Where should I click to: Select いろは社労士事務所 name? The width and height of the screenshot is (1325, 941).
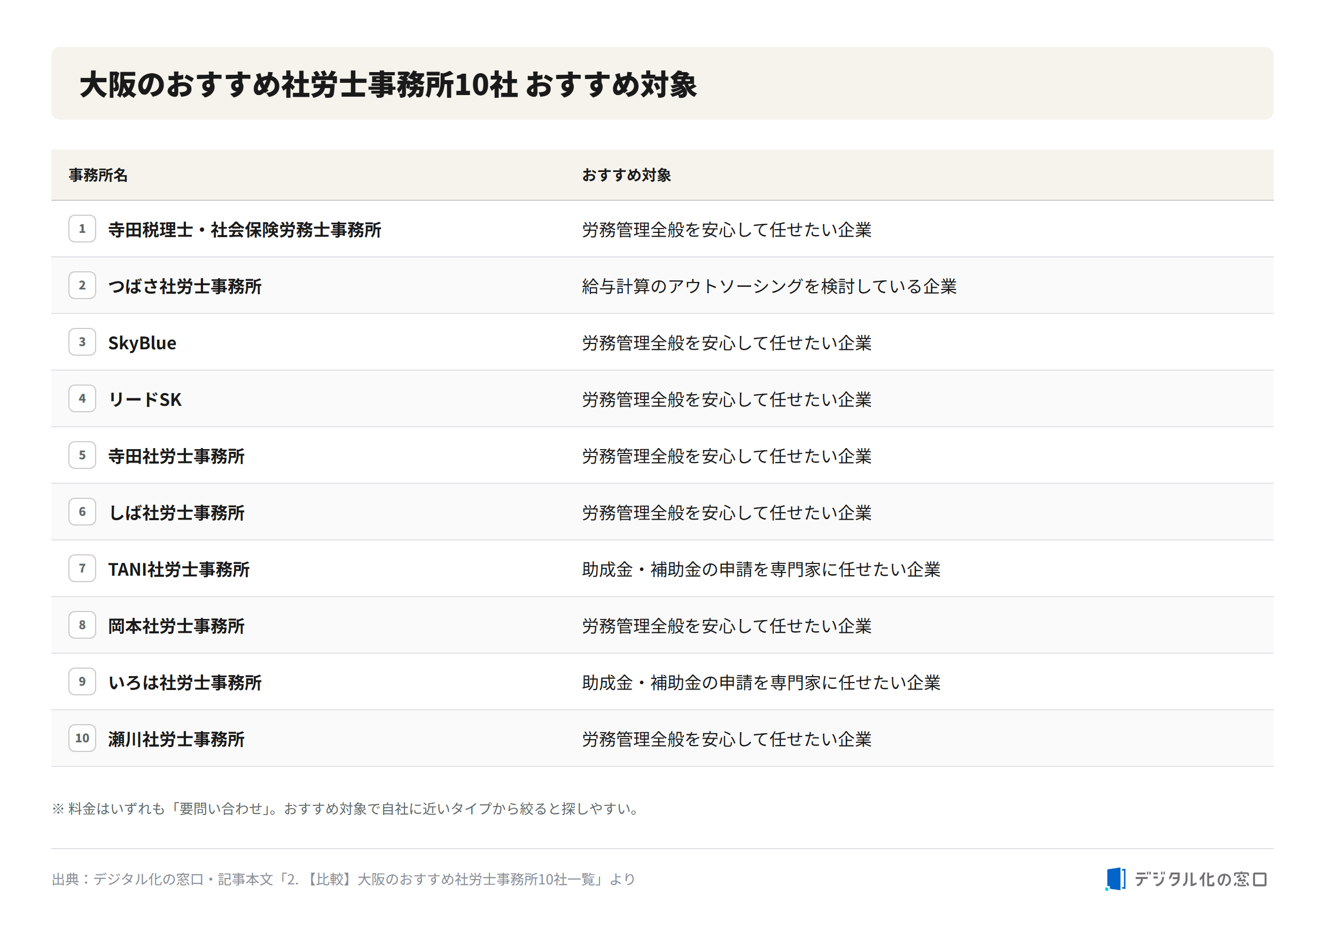point(185,683)
